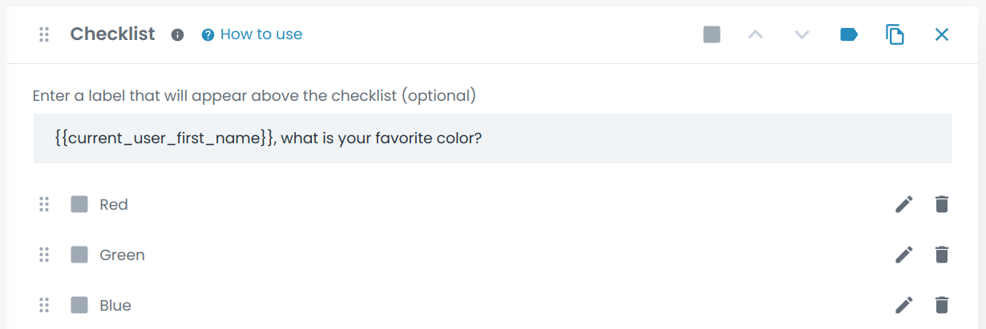
Task: Check the Blue option checkbox
Action: coord(79,305)
